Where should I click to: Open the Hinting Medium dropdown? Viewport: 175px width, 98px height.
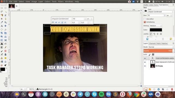tap(156, 26)
